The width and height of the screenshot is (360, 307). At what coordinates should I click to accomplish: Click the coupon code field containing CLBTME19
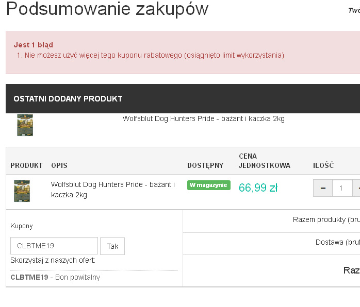click(54, 246)
